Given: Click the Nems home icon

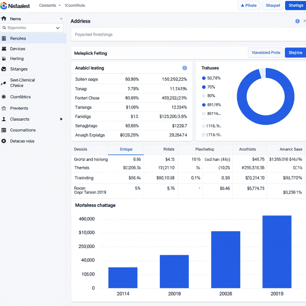Looking at the screenshot, I should click(4, 19).
